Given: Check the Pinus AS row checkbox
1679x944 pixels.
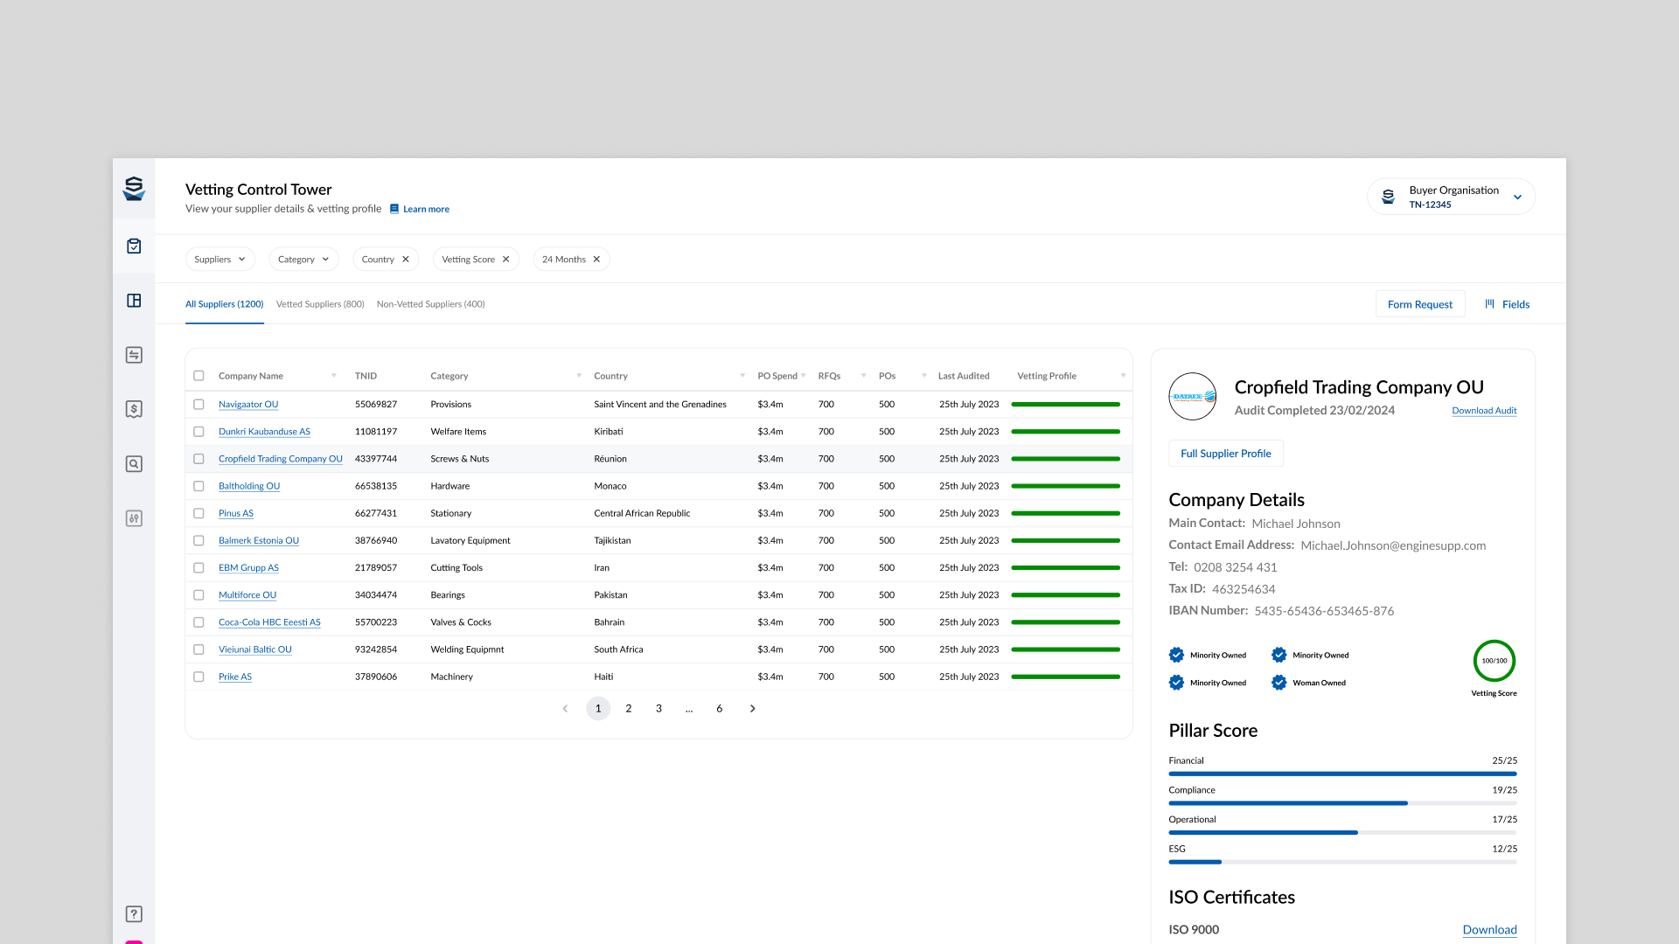Looking at the screenshot, I should (x=199, y=513).
